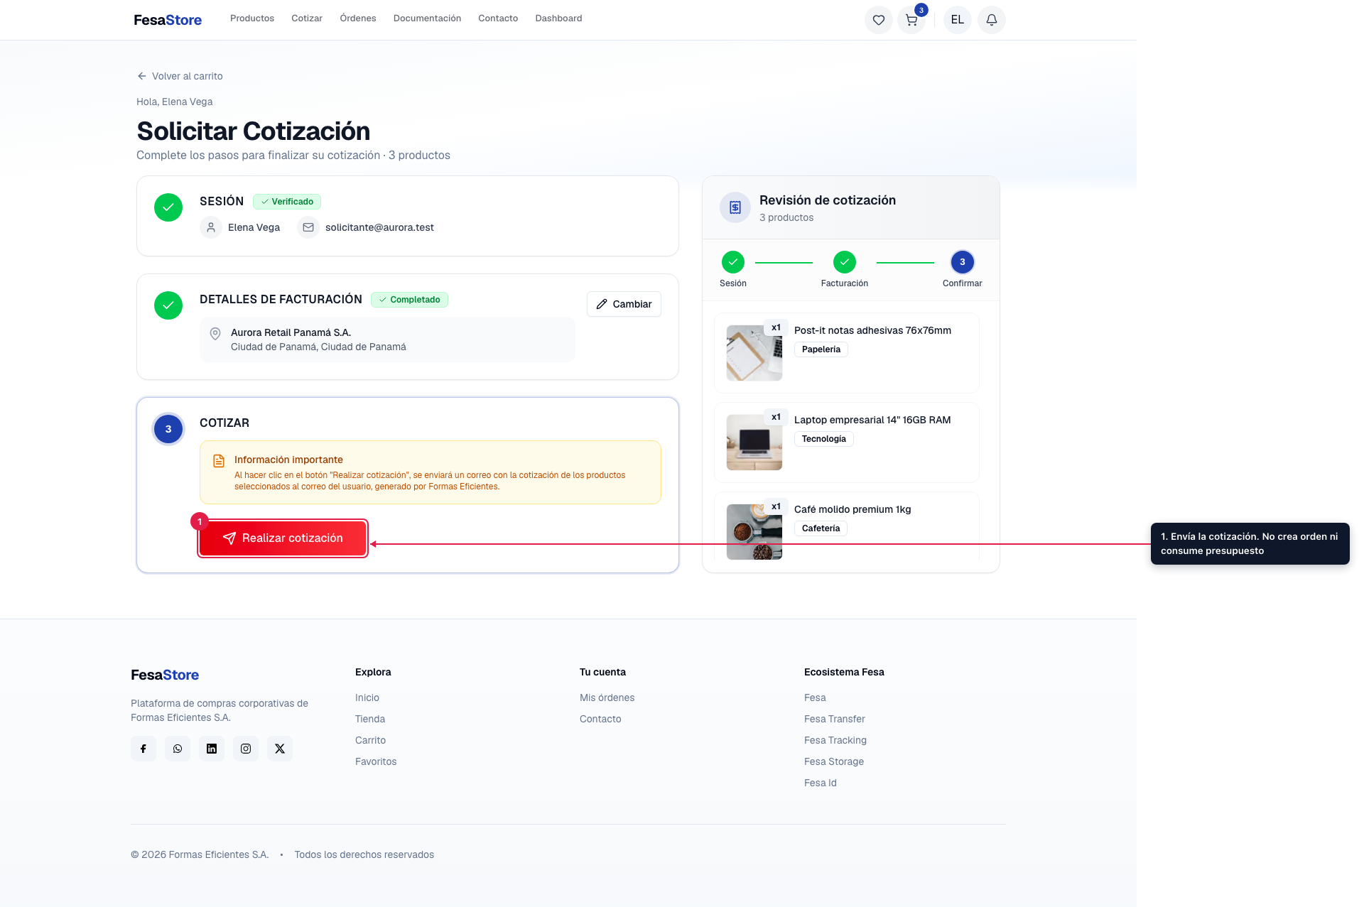Click the Café molido thumbnail image
1364x907 pixels.
click(x=754, y=532)
